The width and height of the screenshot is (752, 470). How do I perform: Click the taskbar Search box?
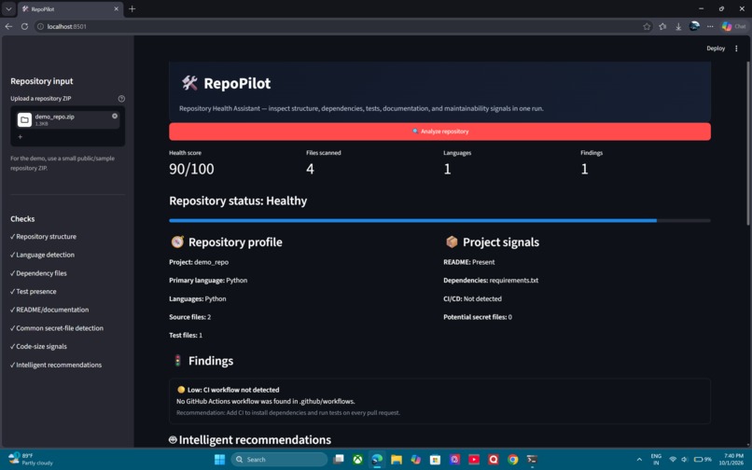(x=279, y=460)
